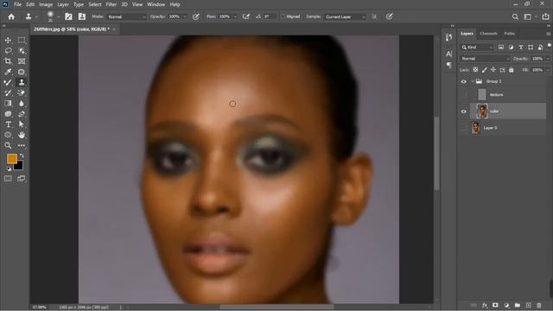Open the tool preset picker arrow
The image size is (553, 311).
pos(36,16)
